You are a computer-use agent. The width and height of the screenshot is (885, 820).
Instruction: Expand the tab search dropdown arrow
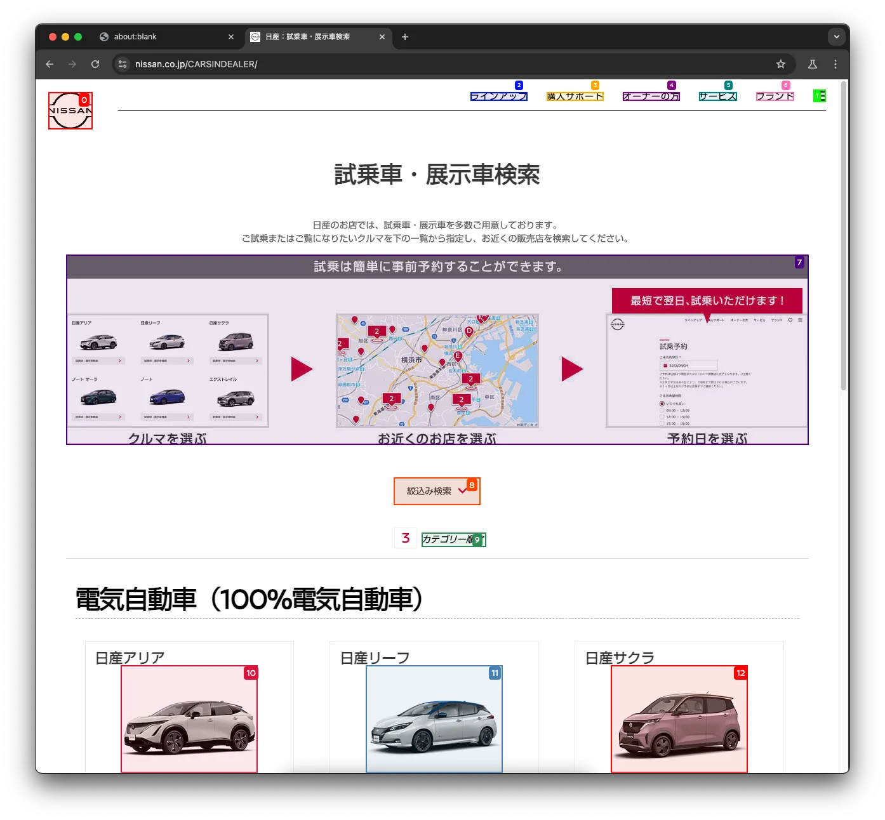point(836,37)
